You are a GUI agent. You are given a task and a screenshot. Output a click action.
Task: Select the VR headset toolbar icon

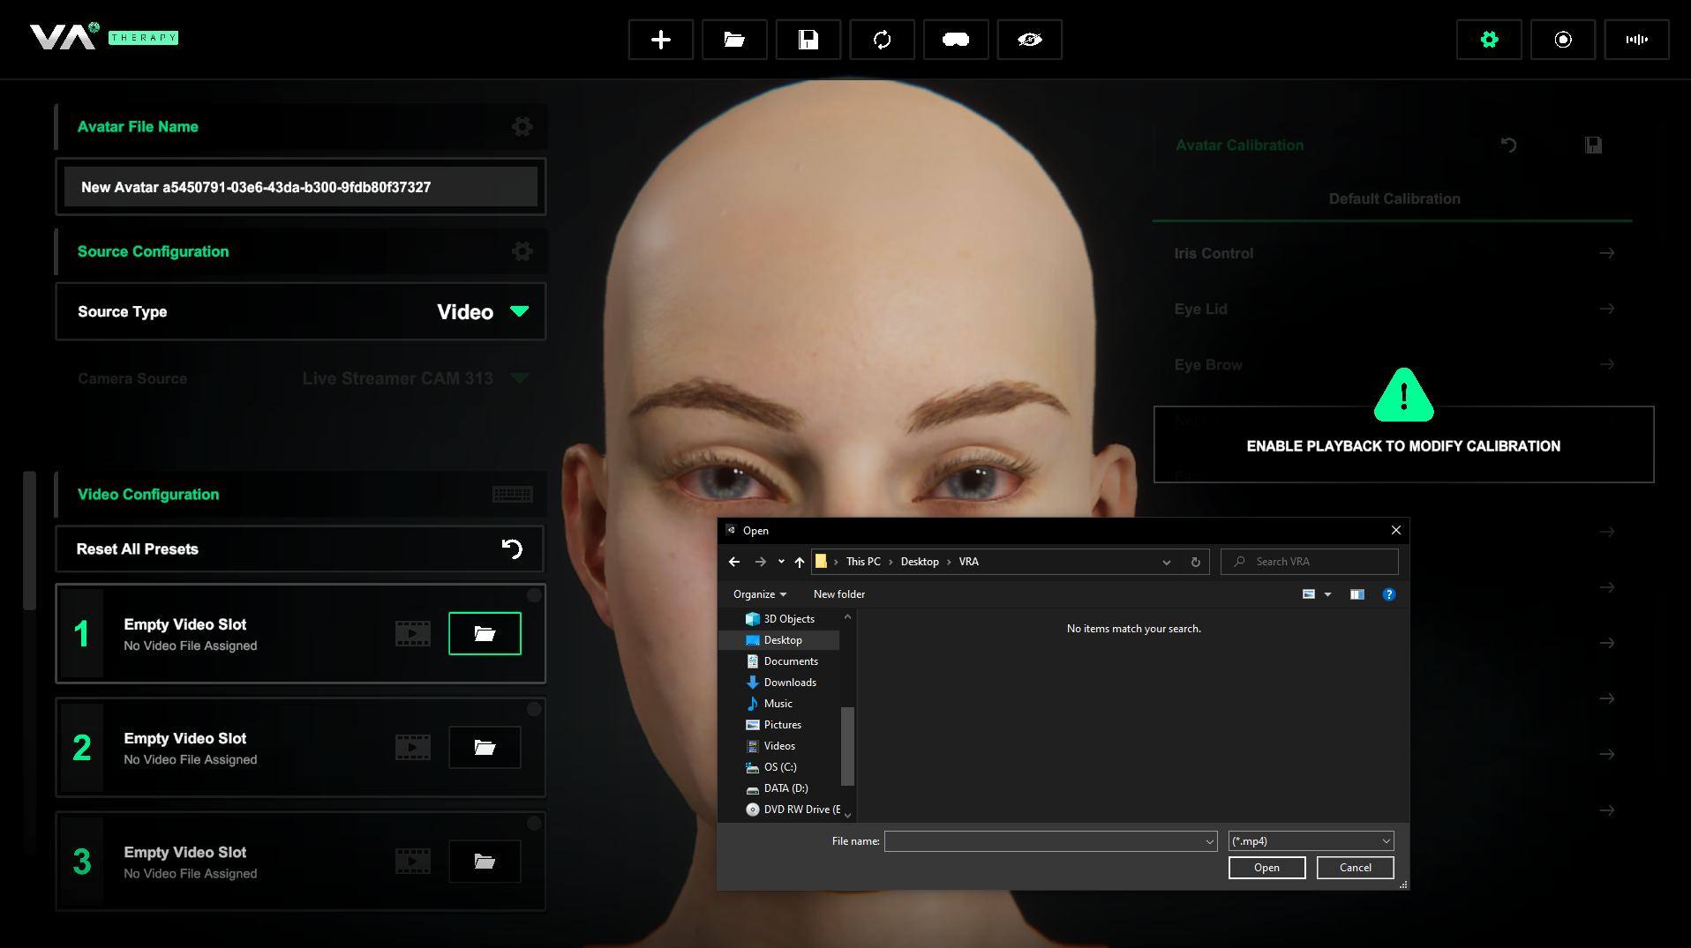tap(955, 40)
